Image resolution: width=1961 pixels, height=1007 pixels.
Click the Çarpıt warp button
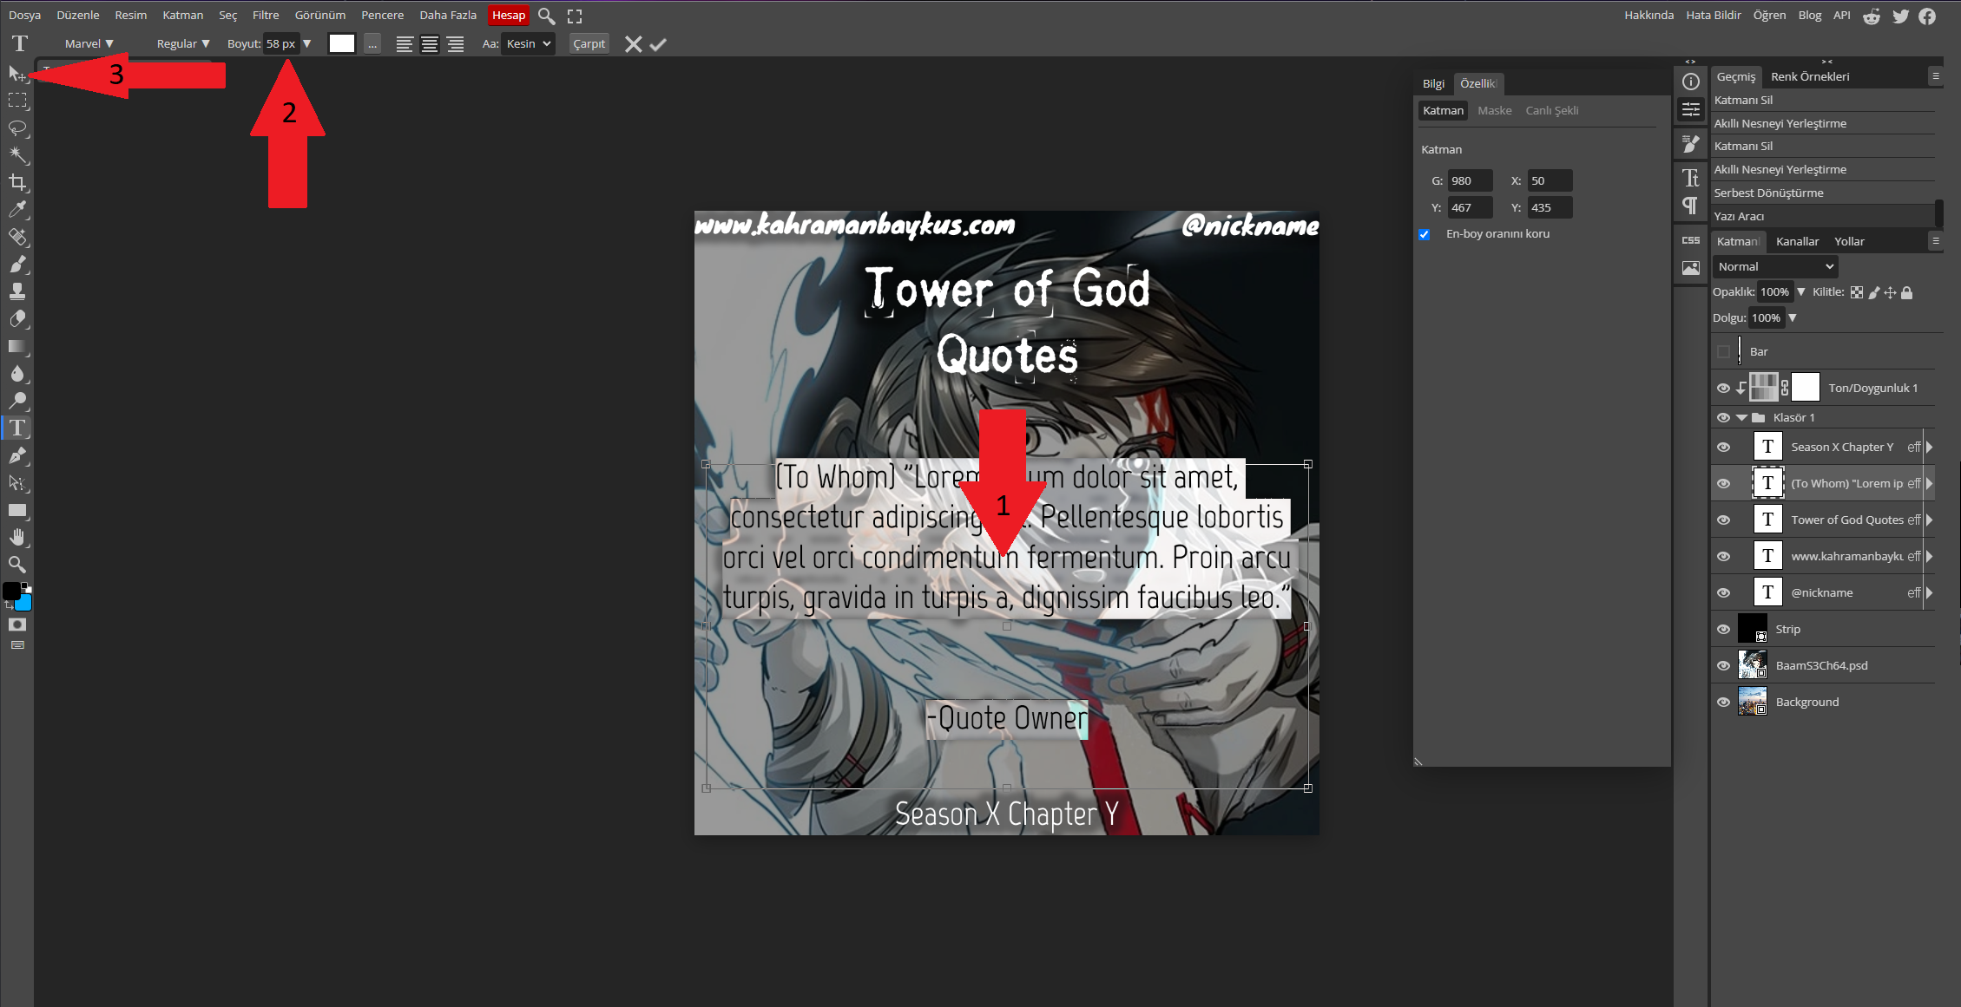(x=589, y=43)
